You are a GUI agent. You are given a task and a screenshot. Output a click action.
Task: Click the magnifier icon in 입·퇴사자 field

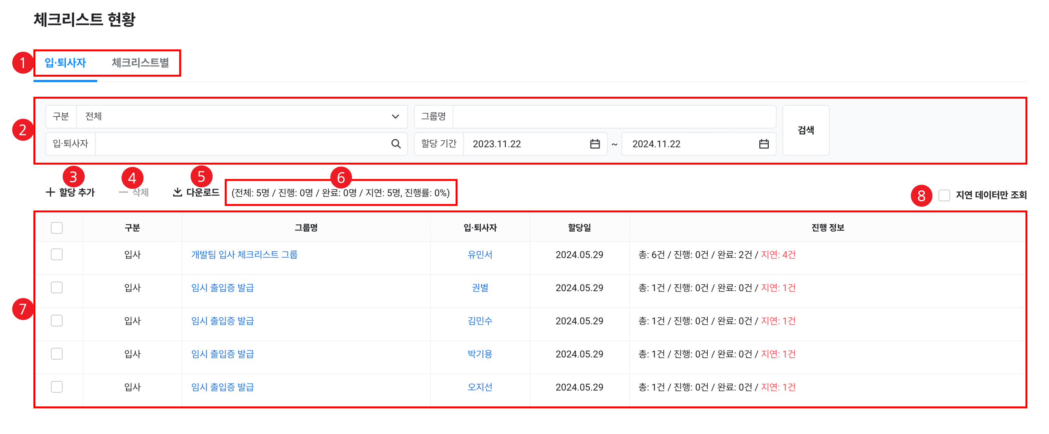[x=396, y=144]
